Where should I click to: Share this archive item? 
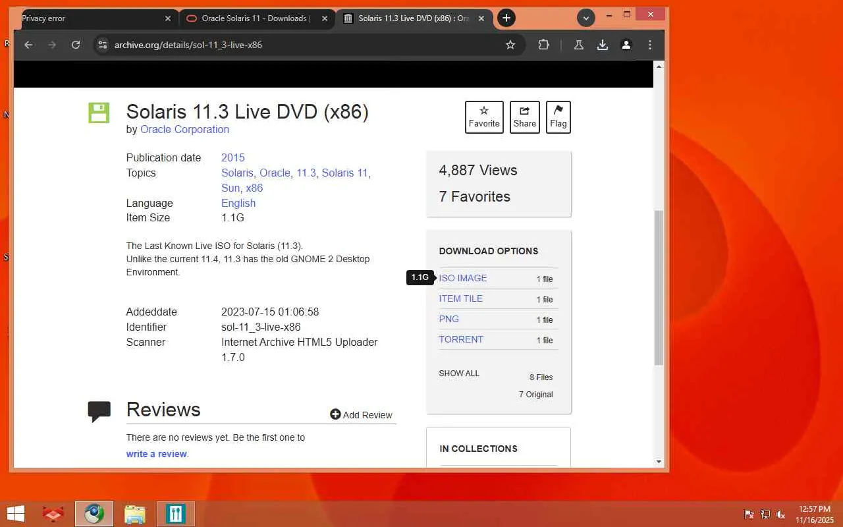pyautogui.click(x=525, y=117)
